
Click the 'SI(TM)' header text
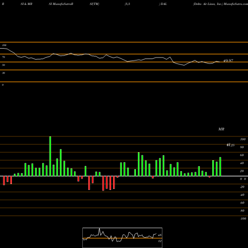tap(94, 4)
